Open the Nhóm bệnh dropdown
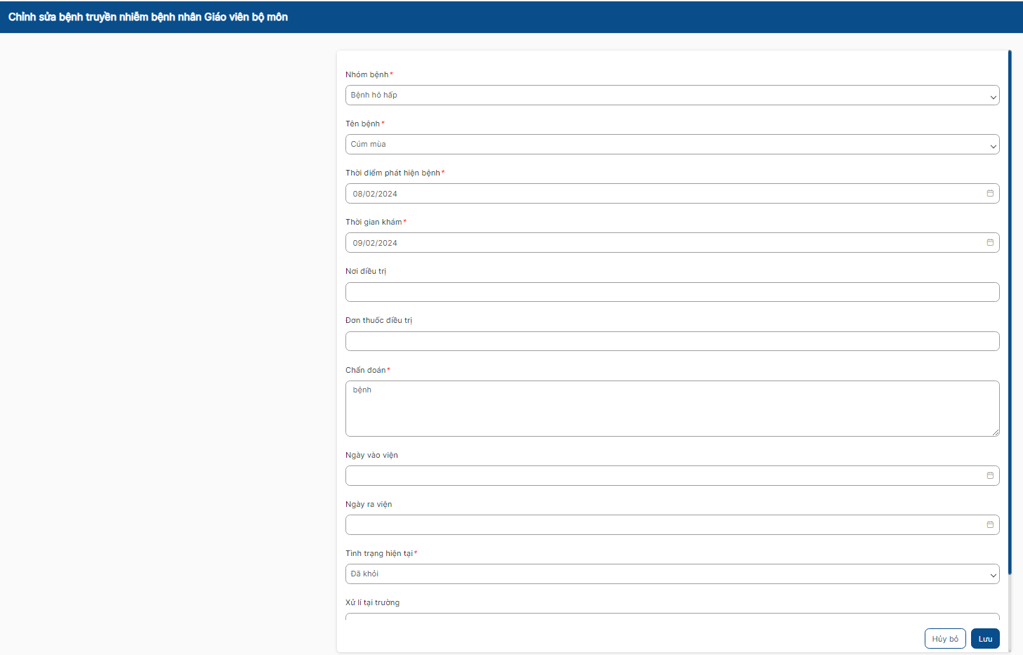 pos(672,95)
